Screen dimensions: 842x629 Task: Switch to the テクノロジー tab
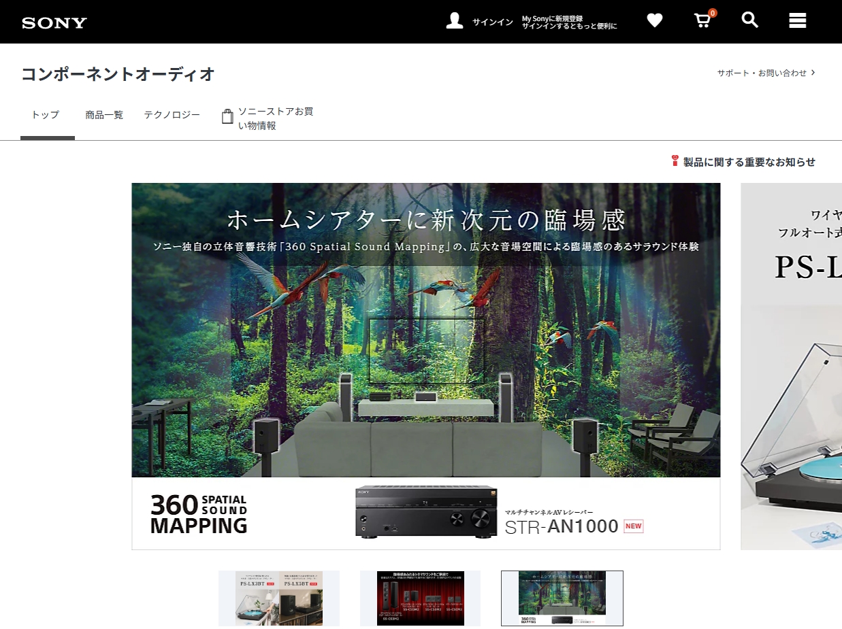pyautogui.click(x=172, y=115)
